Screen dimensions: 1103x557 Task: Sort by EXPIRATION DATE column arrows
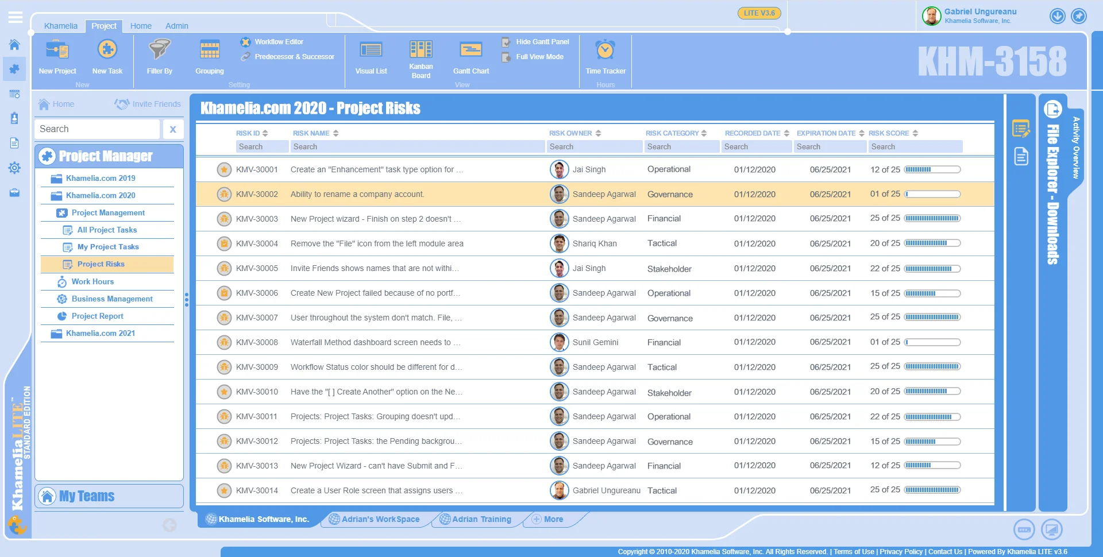point(862,133)
